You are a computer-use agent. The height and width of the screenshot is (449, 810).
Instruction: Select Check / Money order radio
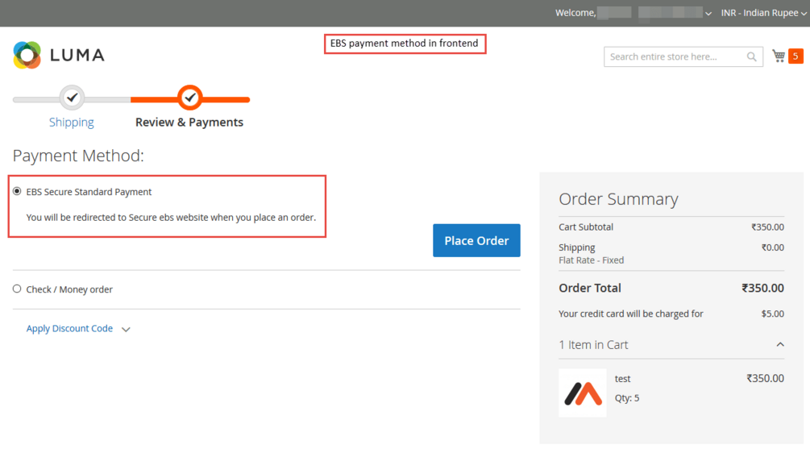coord(17,289)
